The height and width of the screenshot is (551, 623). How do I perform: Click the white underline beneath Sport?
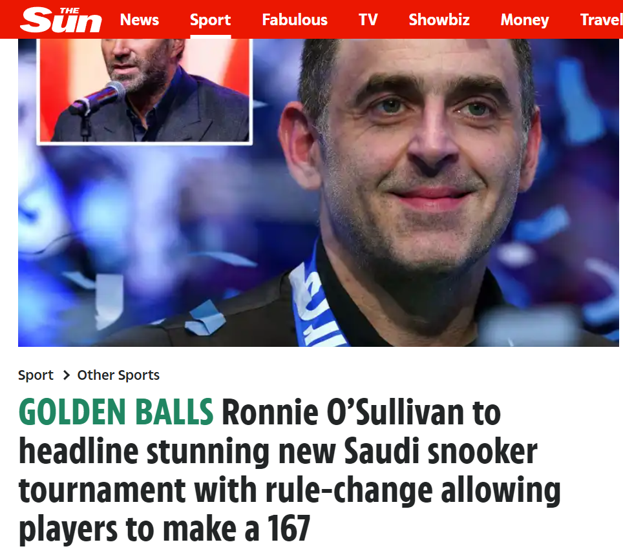(210, 37)
